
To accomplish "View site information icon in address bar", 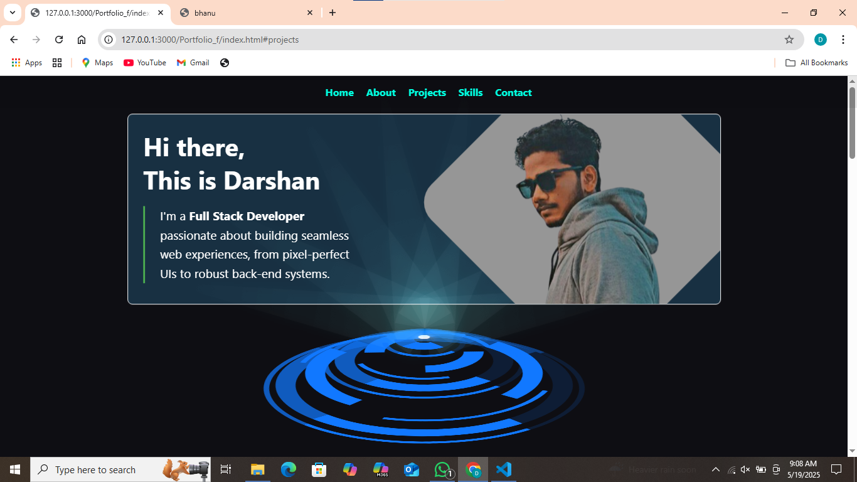I will (109, 40).
